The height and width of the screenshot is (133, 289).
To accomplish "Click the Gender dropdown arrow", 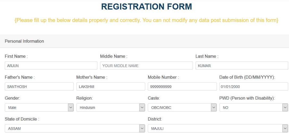I will 71,108.
